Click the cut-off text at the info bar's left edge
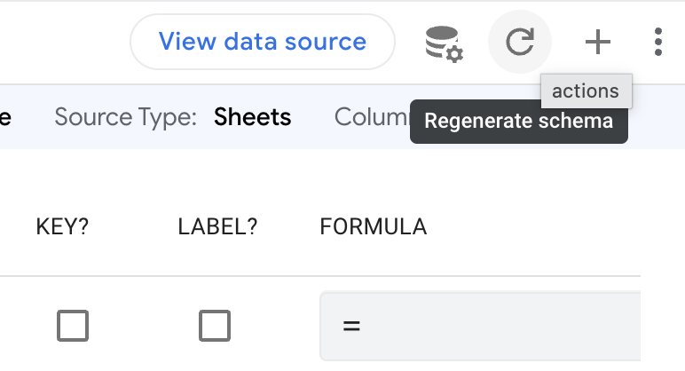The width and height of the screenshot is (685, 371). (x=4, y=117)
